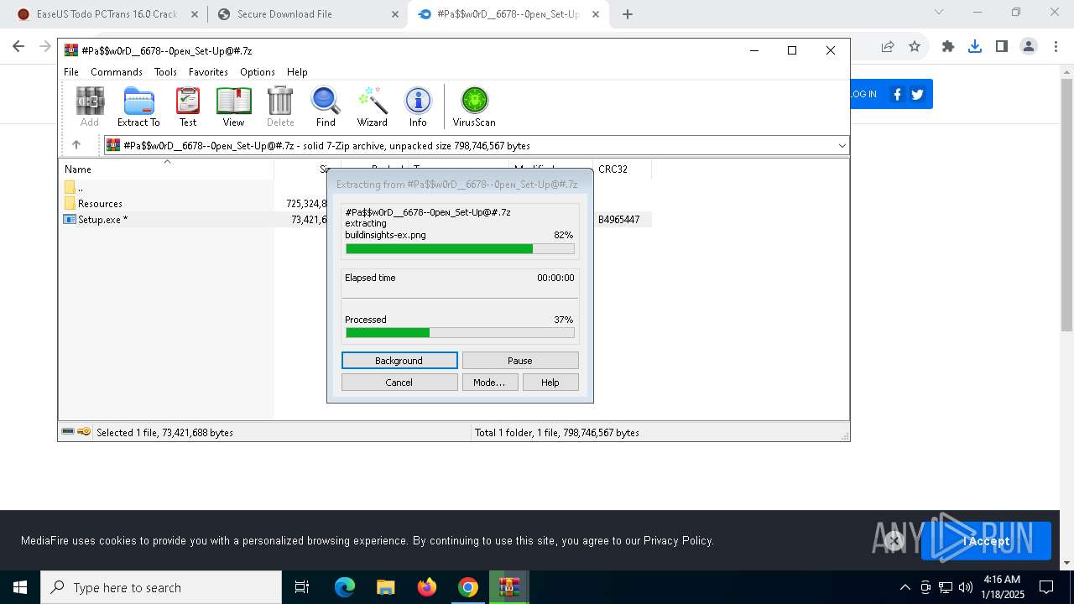Open MediaFire Twitter icon

click(x=918, y=94)
